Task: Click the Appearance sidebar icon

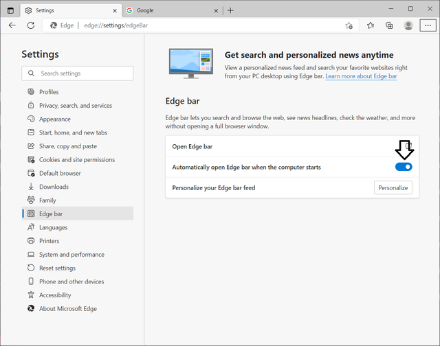Action: tap(31, 119)
